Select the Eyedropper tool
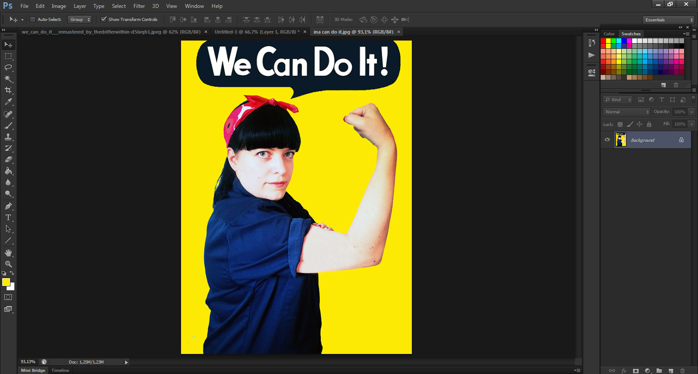Viewport: 698px width, 374px height. 8,102
